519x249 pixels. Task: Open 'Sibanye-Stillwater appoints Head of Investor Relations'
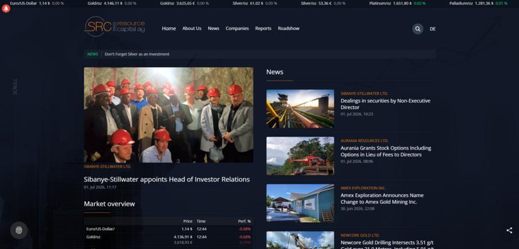(167, 179)
